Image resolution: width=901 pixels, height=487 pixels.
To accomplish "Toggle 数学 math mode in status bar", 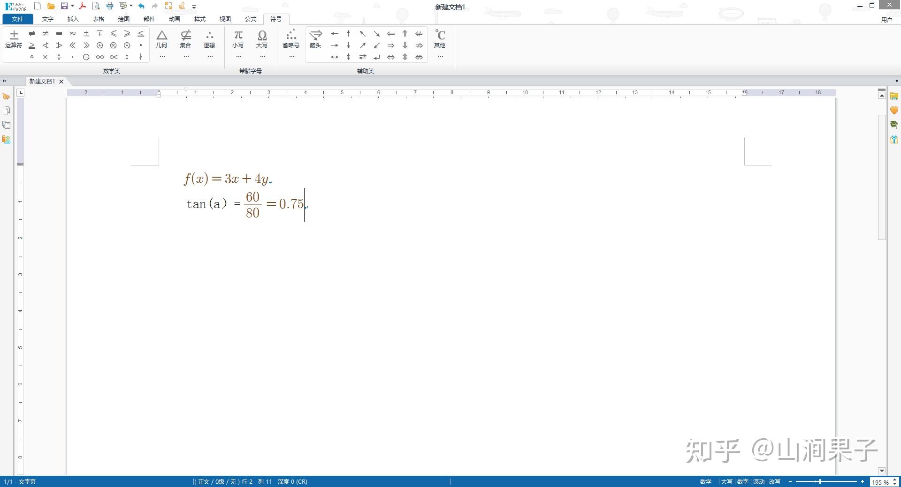I will point(706,482).
